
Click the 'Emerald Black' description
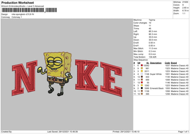157,88
